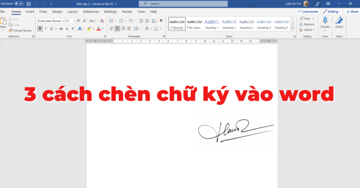
Task: Apply red font color
Action: tap(98, 29)
